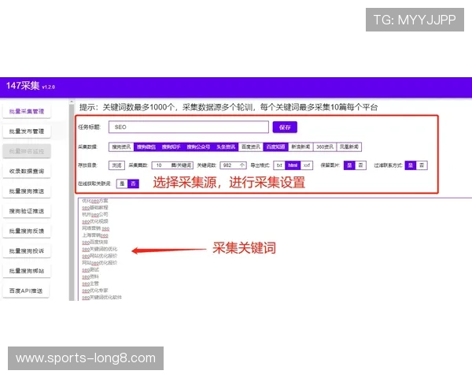Screen dimensions: 472x378
Task: Click the keyword line seo优化专家
Action: 95,291
